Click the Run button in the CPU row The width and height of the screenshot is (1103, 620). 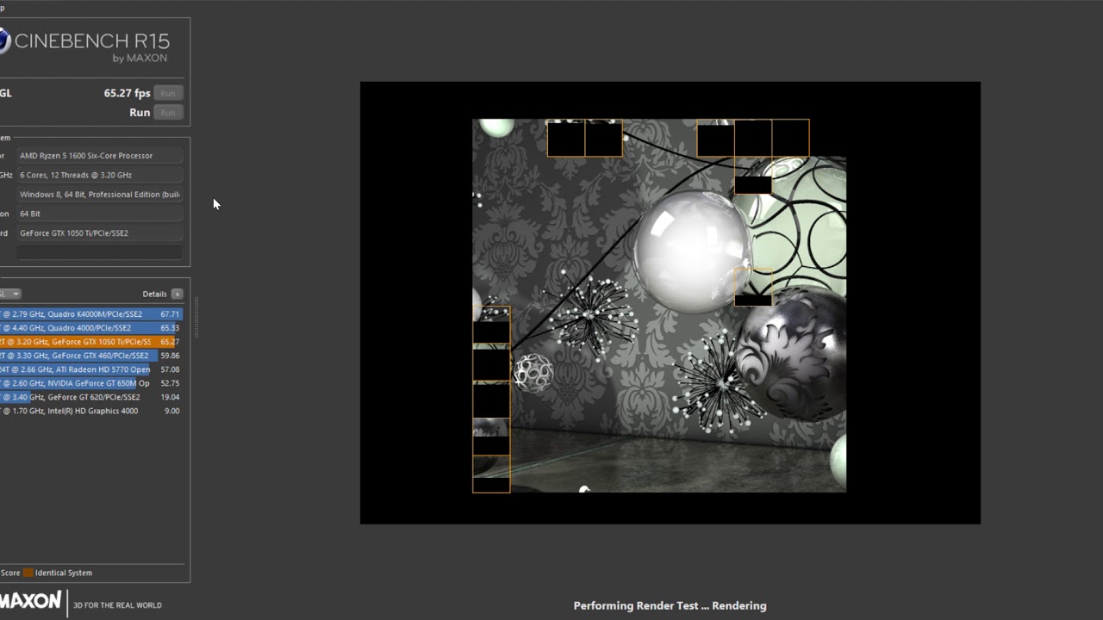168,113
